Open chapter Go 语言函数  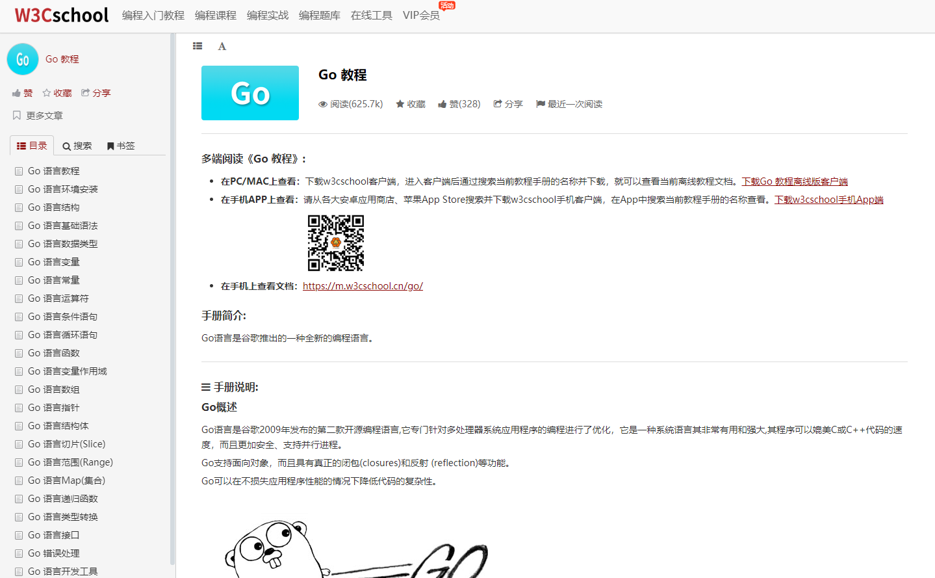[x=54, y=353]
